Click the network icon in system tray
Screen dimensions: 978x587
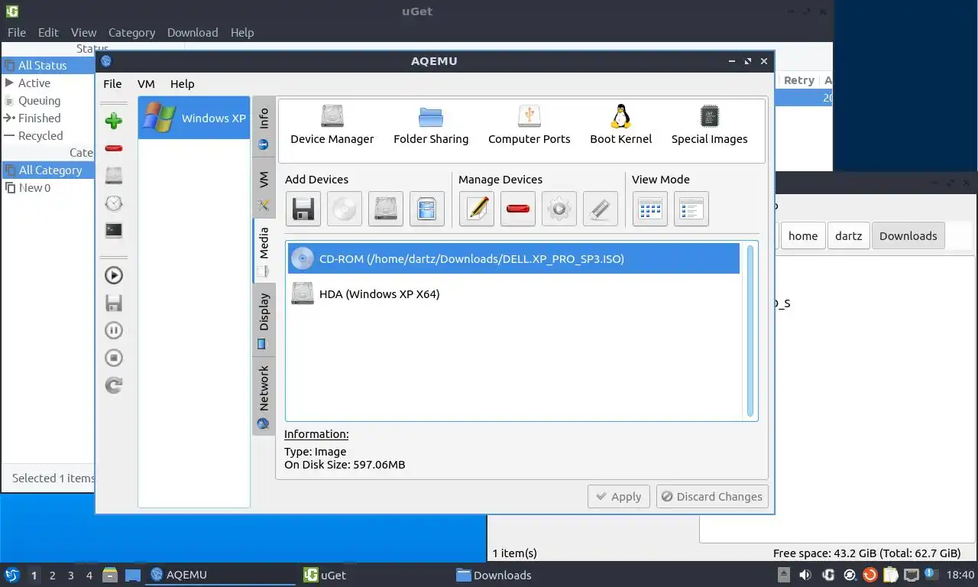[x=911, y=575]
